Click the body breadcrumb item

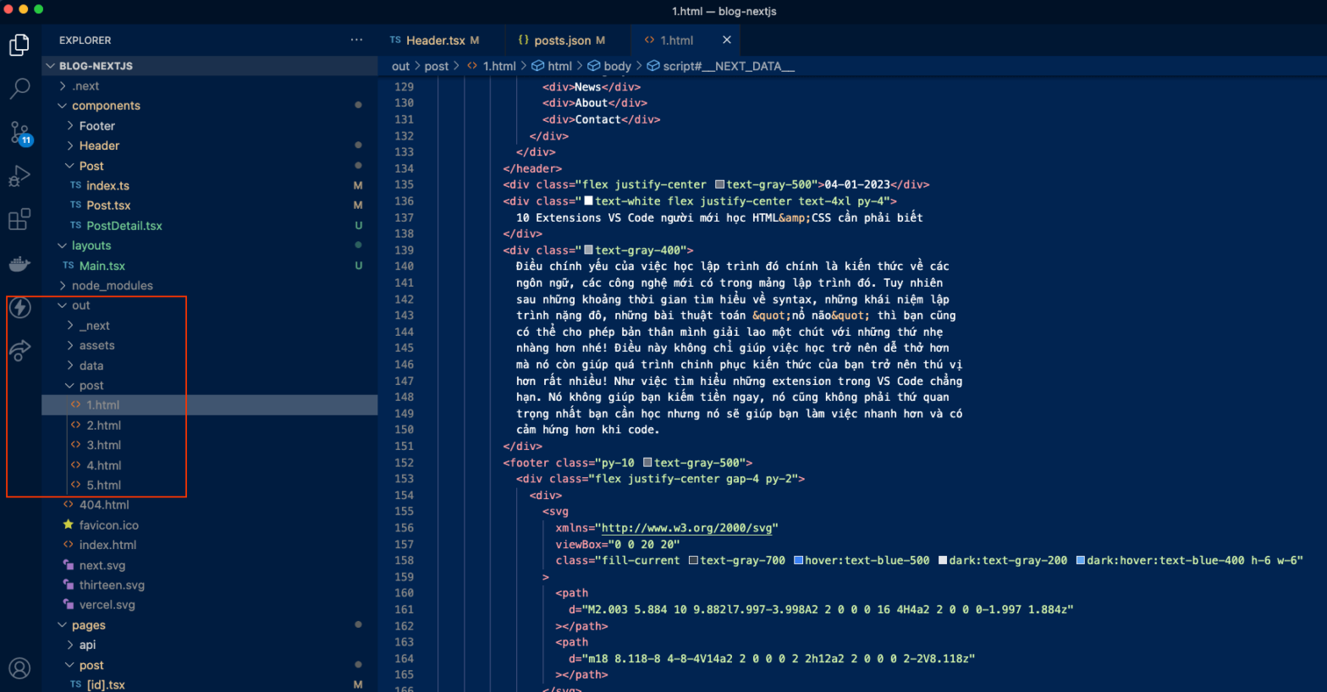coord(617,66)
